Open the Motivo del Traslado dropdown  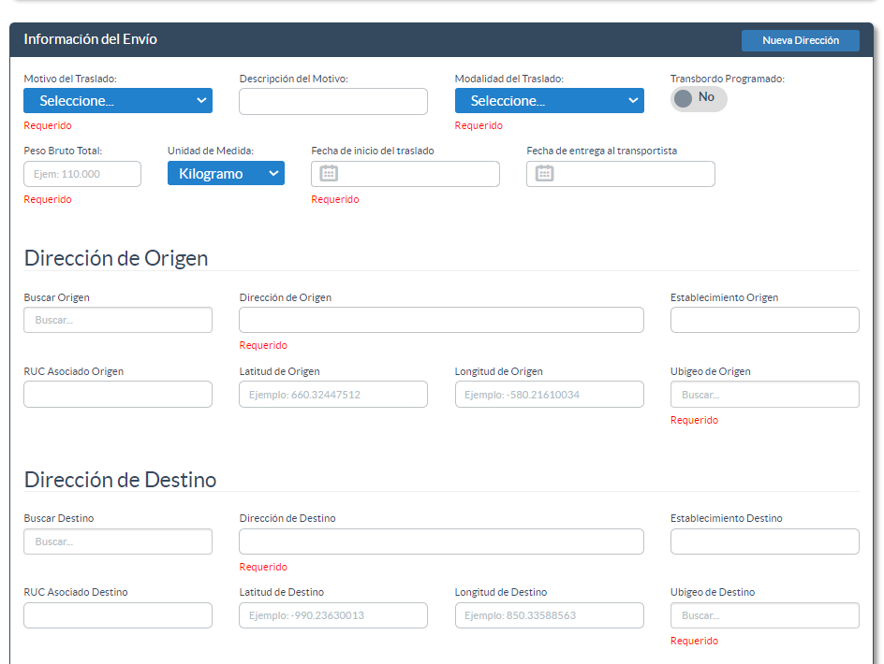(118, 101)
